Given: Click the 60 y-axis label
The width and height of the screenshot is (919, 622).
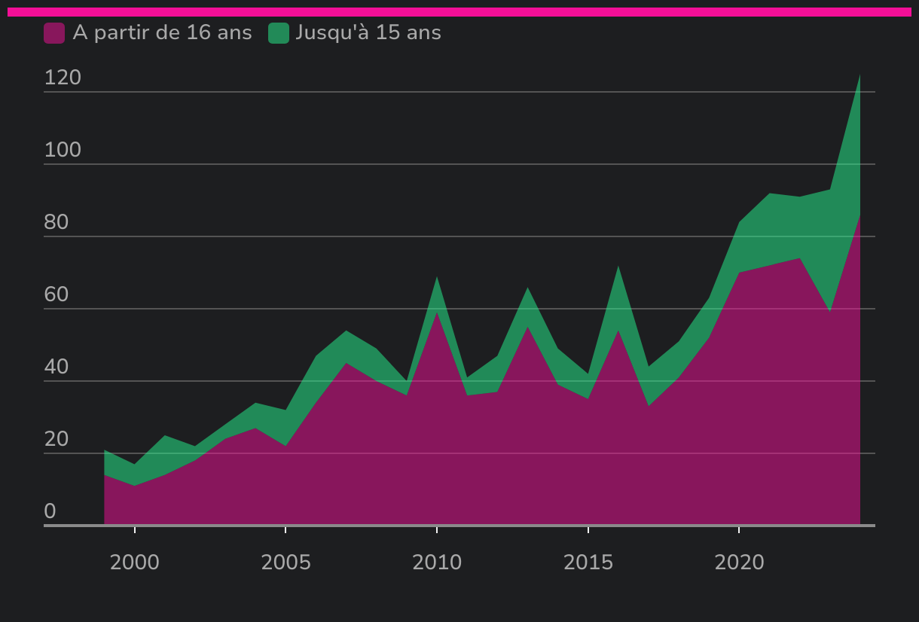Looking at the screenshot, I should pos(56,295).
